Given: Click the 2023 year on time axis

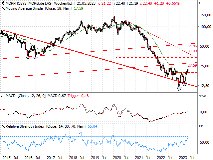Looking at the screenshot, I should 183,158.
